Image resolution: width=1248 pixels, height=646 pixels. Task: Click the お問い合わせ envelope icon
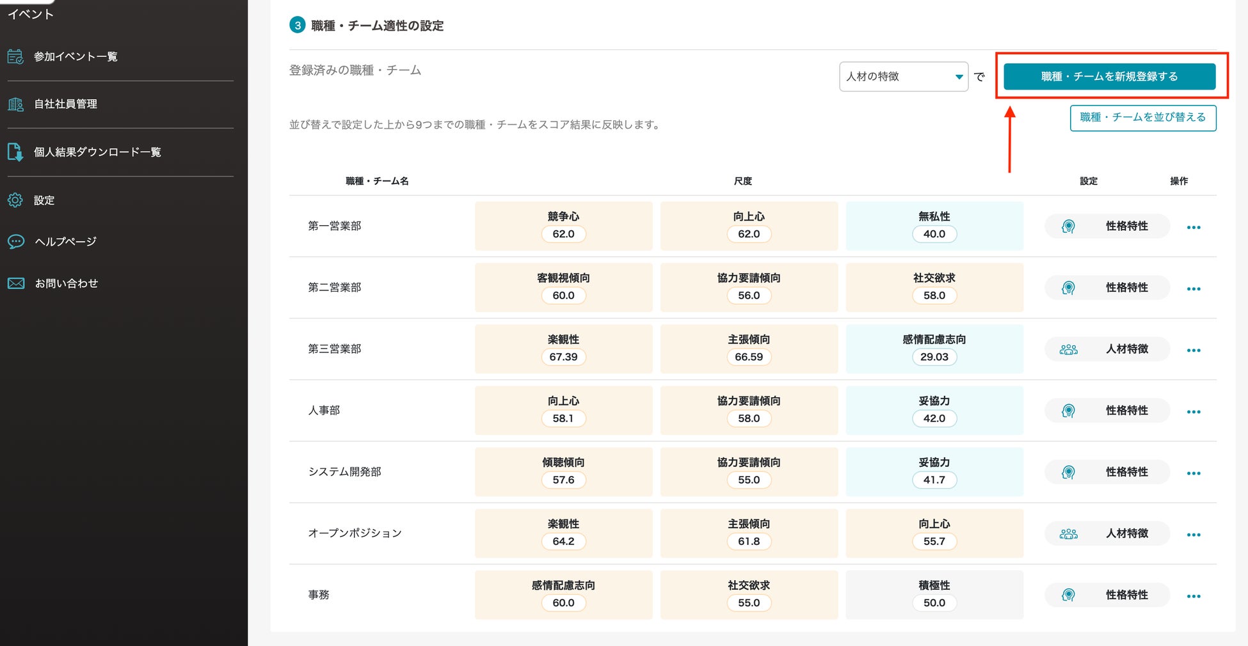[x=15, y=283]
